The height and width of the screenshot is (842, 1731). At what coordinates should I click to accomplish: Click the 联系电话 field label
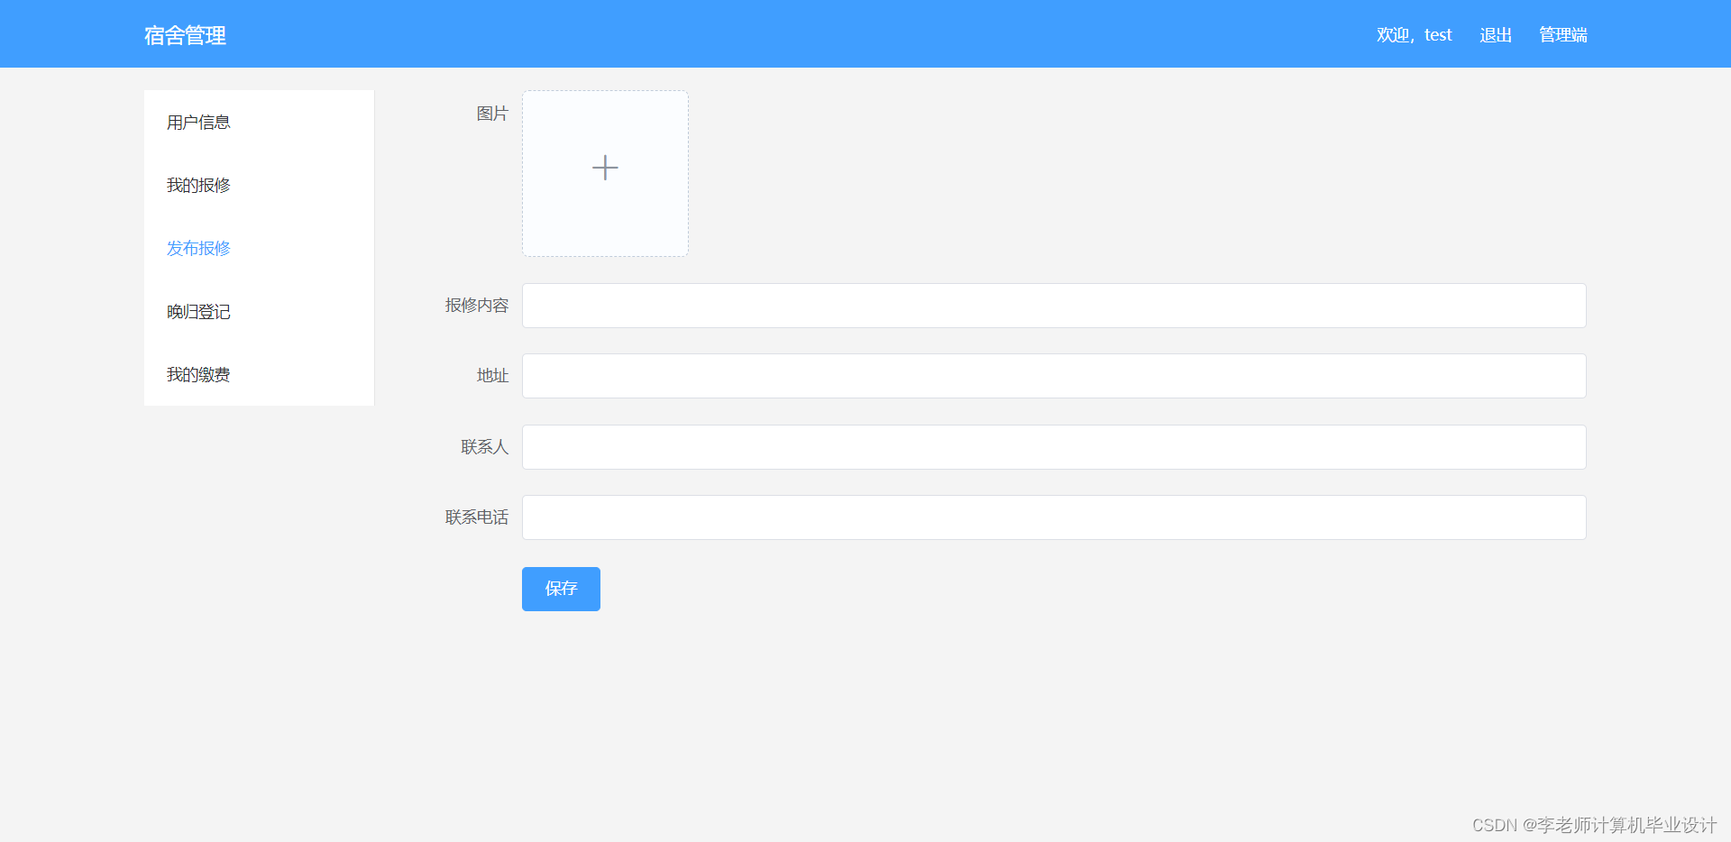coord(476,517)
